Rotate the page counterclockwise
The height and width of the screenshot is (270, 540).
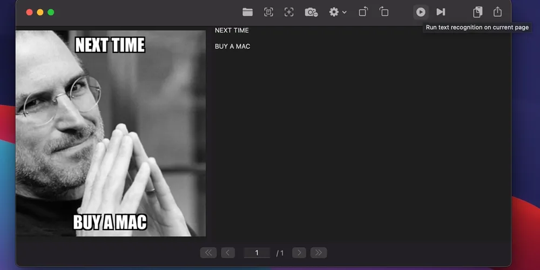pos(363,12)
